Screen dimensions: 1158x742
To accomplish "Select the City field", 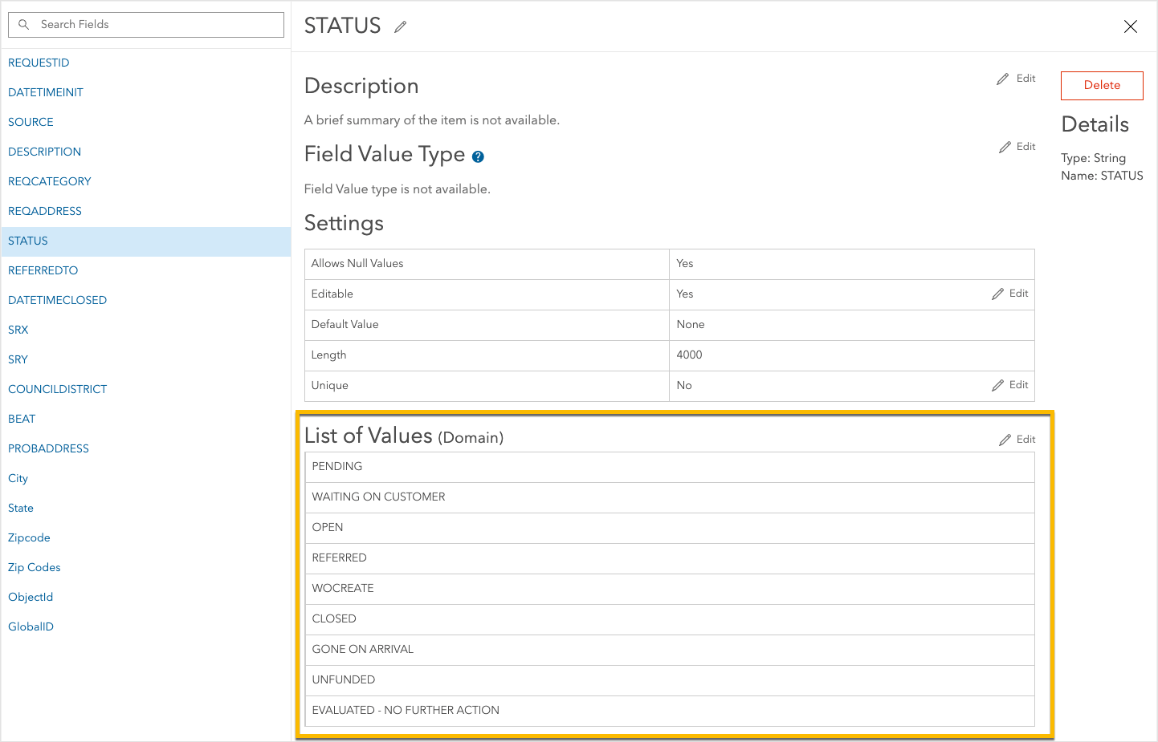I will coord(18,478).
